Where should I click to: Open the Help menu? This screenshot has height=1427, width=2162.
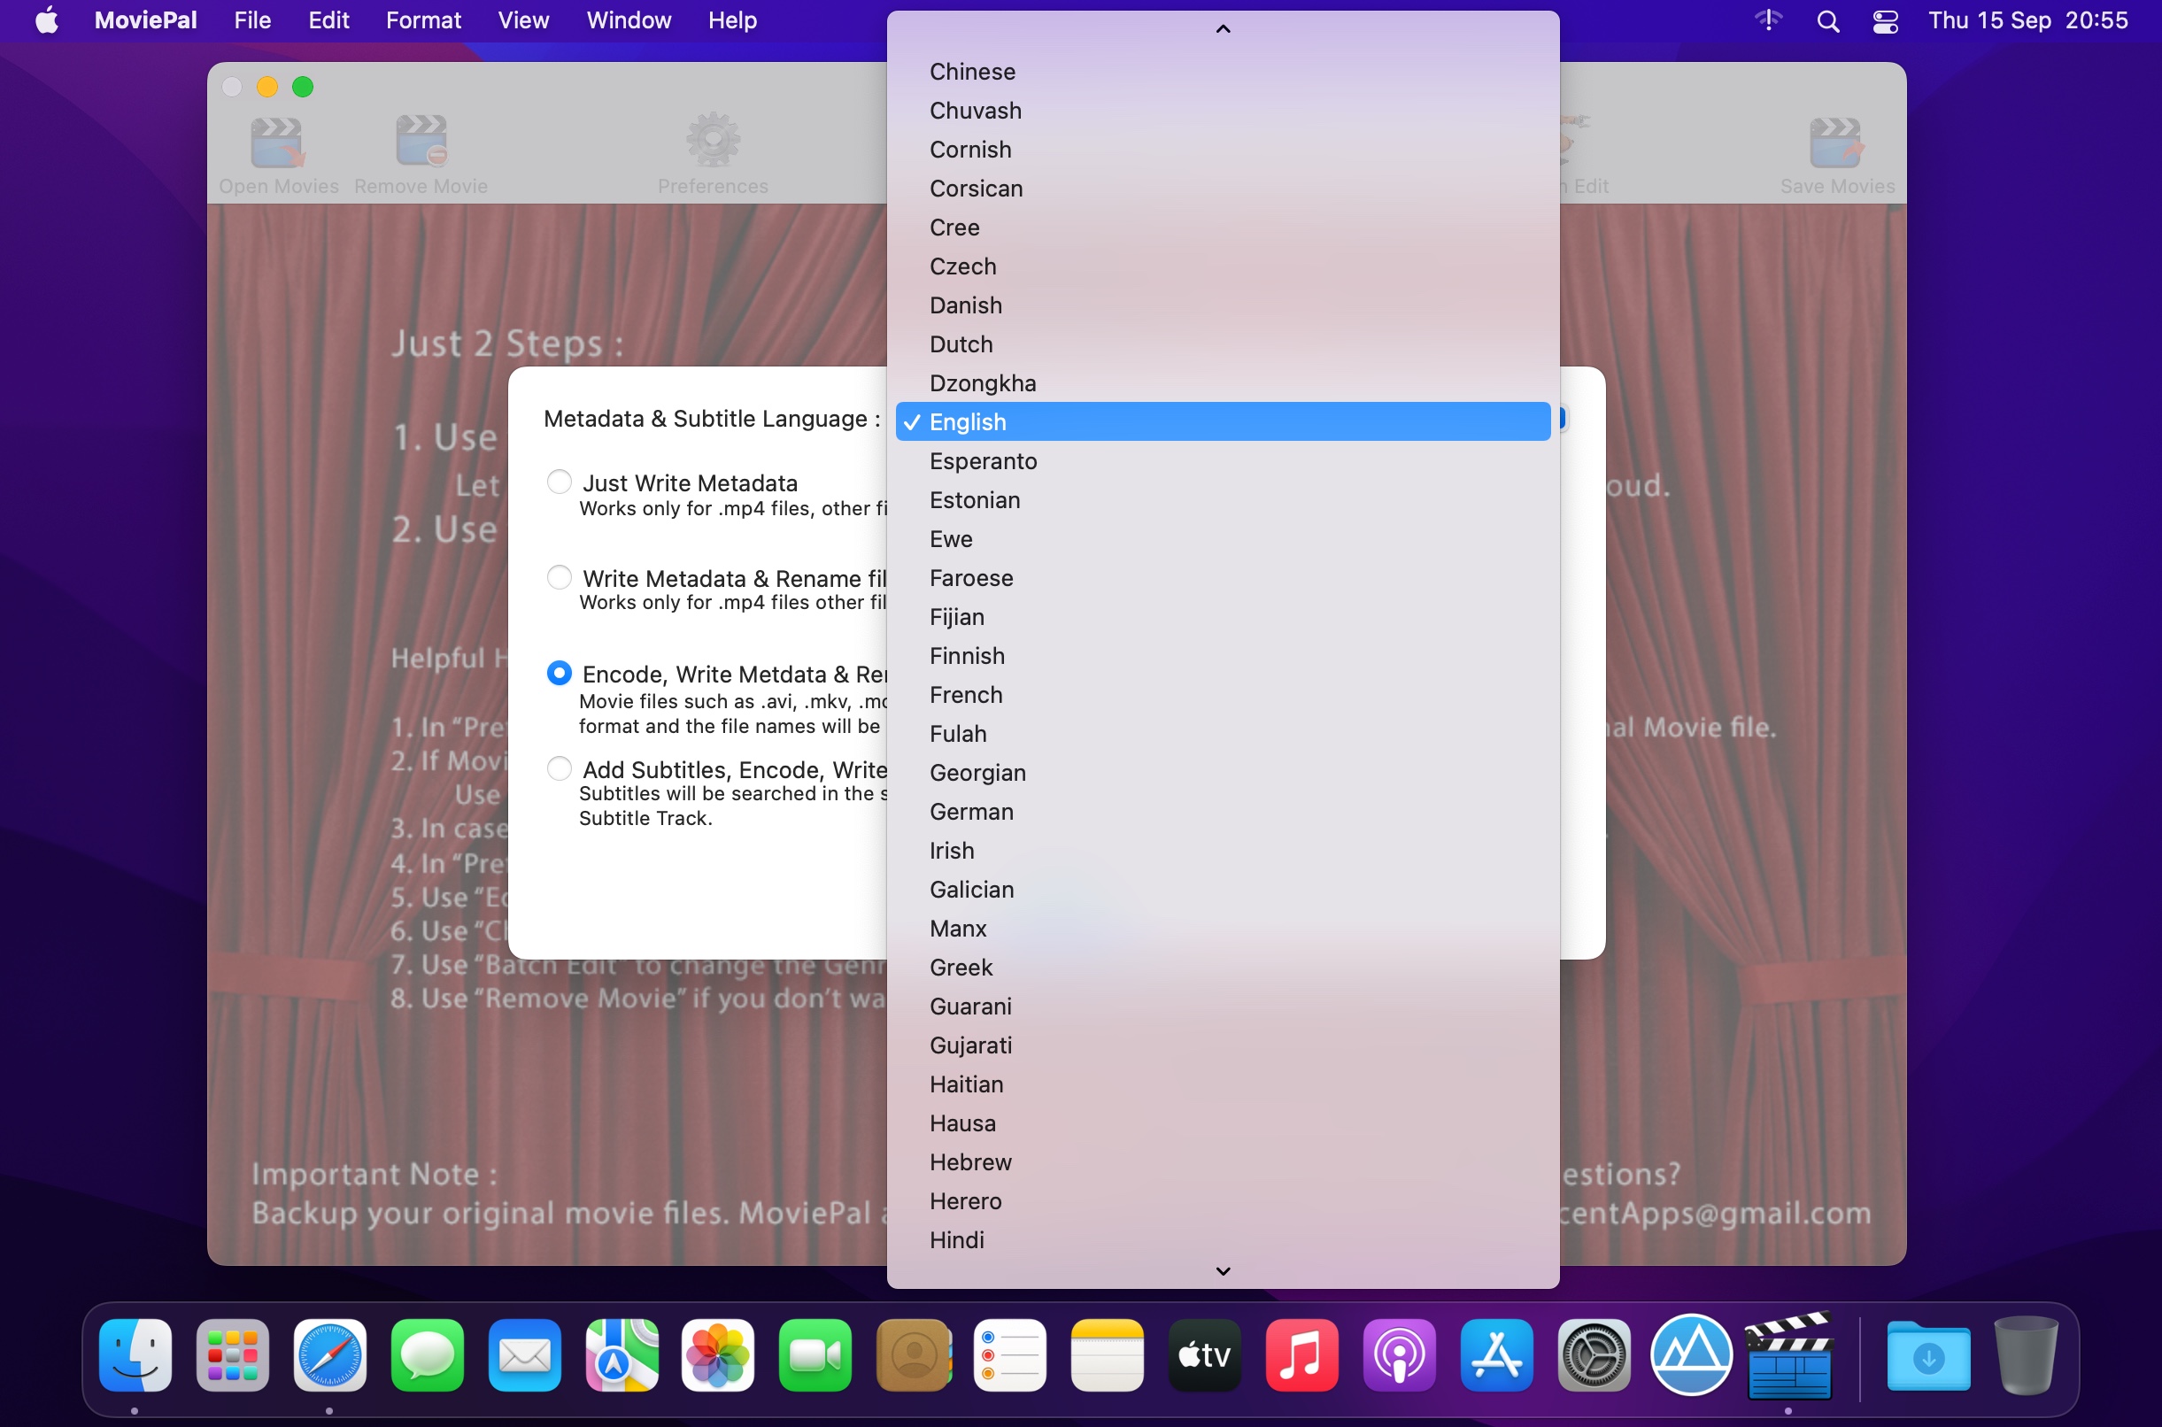click(732, 20)
